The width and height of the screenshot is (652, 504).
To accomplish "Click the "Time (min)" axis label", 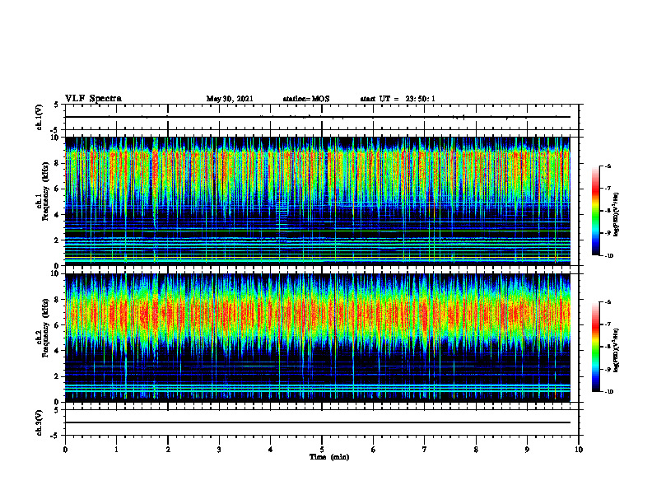I will click(329, 457).
